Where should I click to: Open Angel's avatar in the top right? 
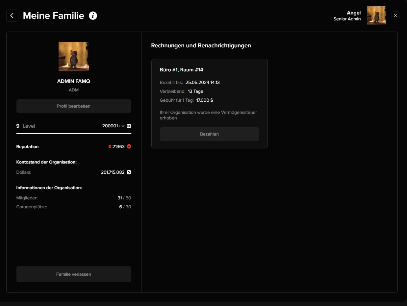[376, 15]
